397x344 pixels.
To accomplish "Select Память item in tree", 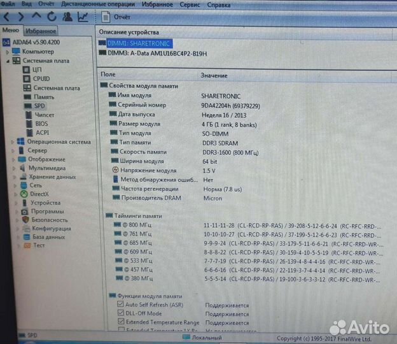I will (x=44, y=97).
